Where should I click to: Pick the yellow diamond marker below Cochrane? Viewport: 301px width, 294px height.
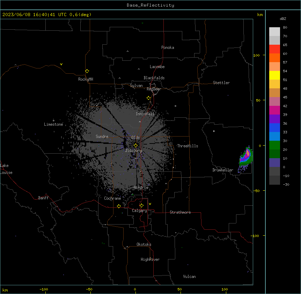pyautogui.click(x=119, y=206)
